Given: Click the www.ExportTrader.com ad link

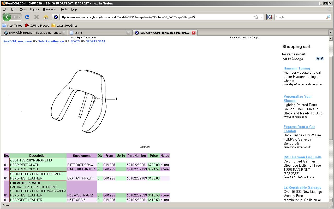Looking at the screenshot, I should (83, 38).
